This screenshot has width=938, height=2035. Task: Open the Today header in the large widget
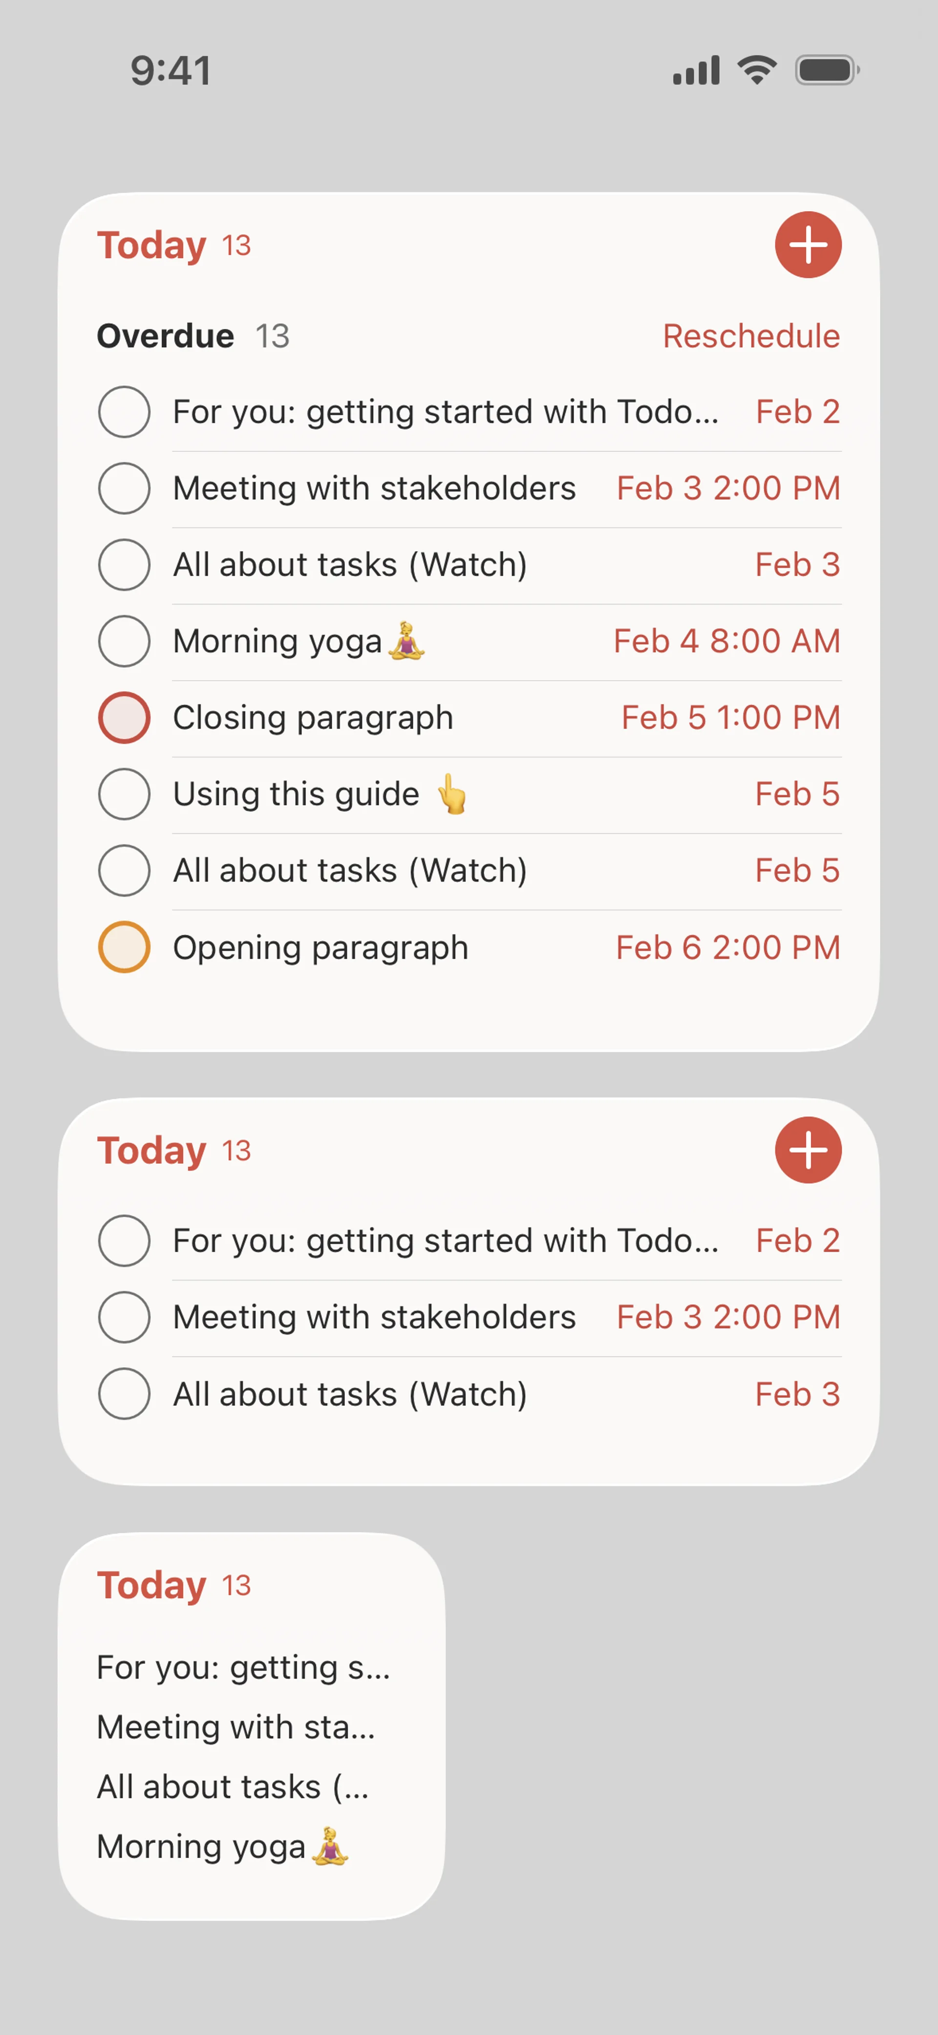[151, 245]
